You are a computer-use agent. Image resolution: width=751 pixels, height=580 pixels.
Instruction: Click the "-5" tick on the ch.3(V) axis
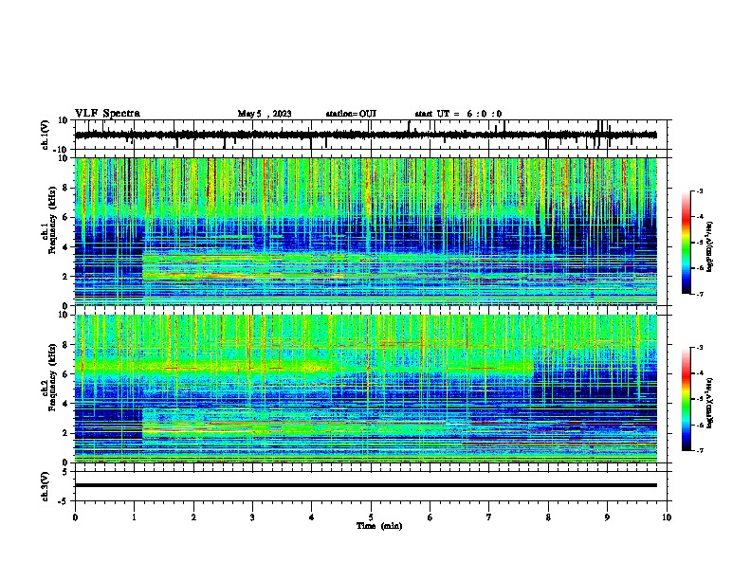coord(64,501)
